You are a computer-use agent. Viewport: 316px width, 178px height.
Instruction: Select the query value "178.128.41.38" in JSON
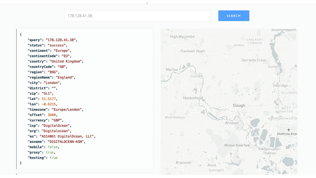tap(61, 40)
